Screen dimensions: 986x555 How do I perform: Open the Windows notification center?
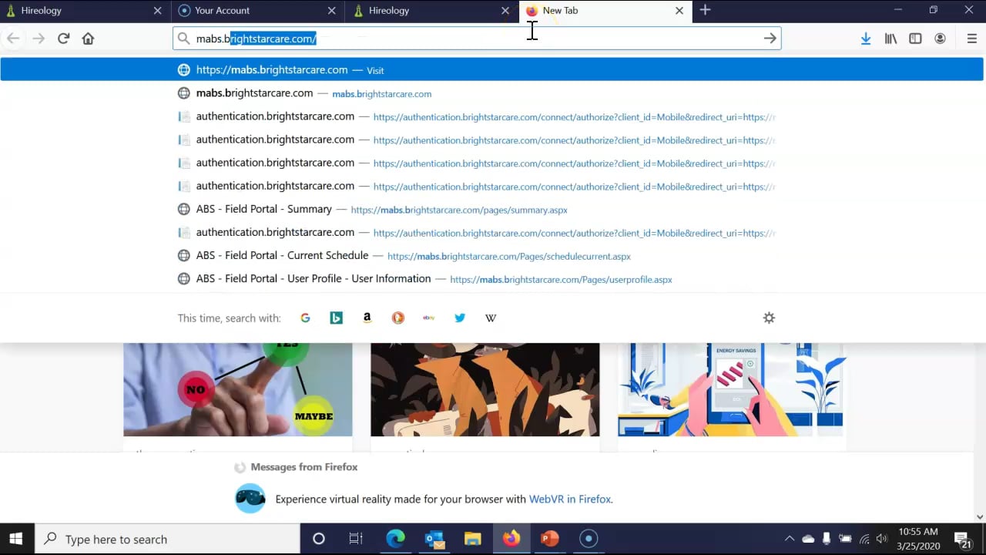point(963,539)
